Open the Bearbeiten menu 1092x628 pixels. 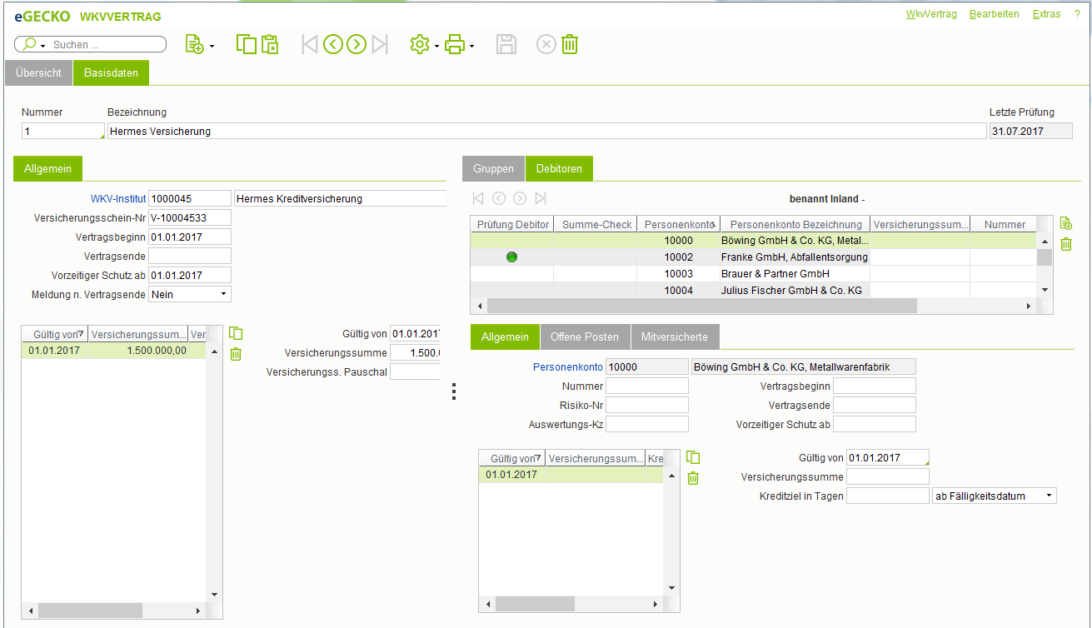point(995,14)
